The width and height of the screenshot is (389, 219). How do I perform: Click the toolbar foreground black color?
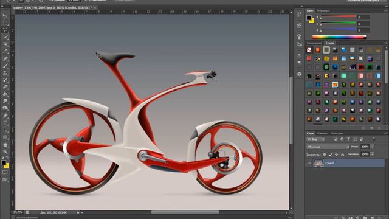click(x=3, y=163)
